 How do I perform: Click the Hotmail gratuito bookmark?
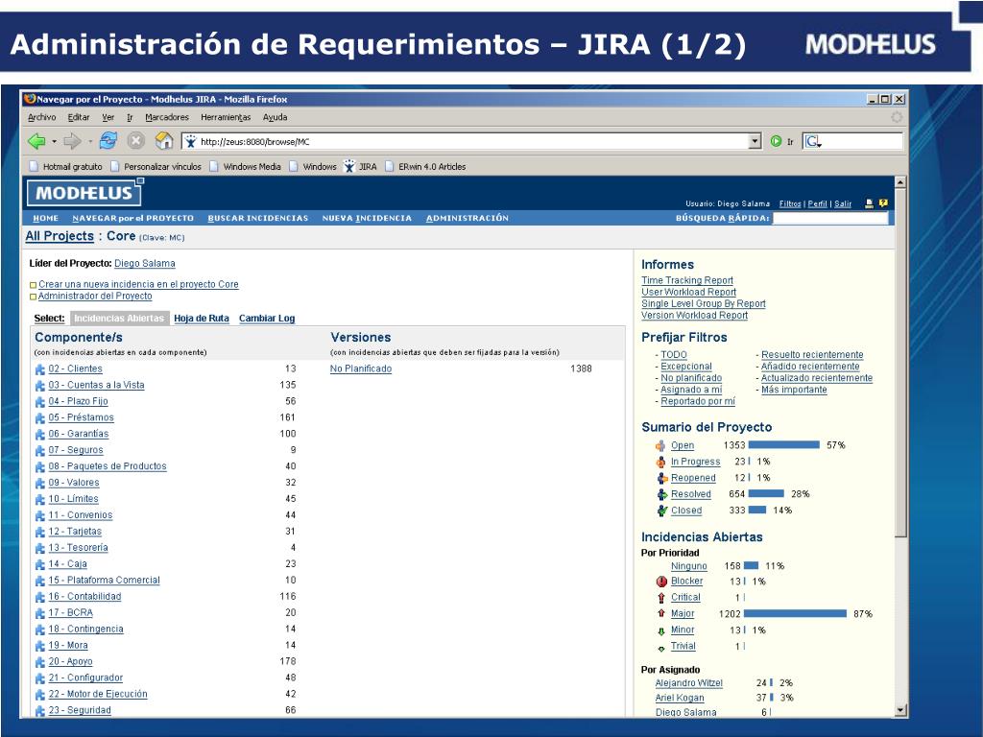point(66,167)
